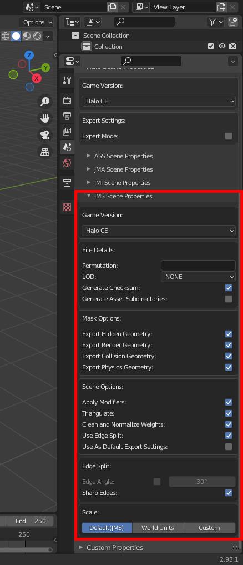243x565 pixels.
Task: Click the viewport zoom magnifier icon
Action: pyautogui.click(x=45, y=101)
